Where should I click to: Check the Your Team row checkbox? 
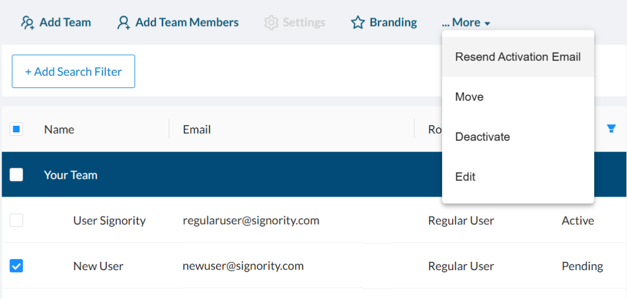pyautogui.click(x=17, y=175)
